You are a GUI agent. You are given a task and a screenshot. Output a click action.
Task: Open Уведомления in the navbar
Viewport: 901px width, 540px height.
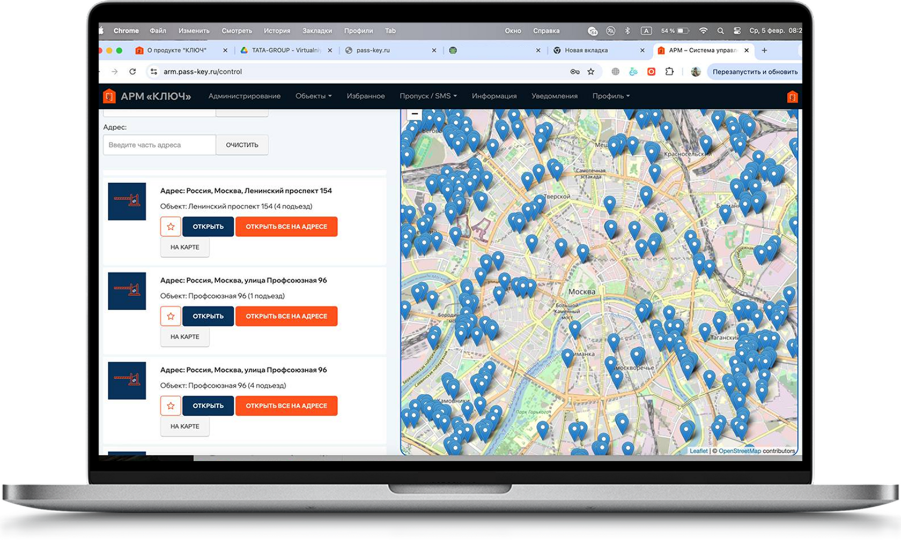click(x=555, y=96)
